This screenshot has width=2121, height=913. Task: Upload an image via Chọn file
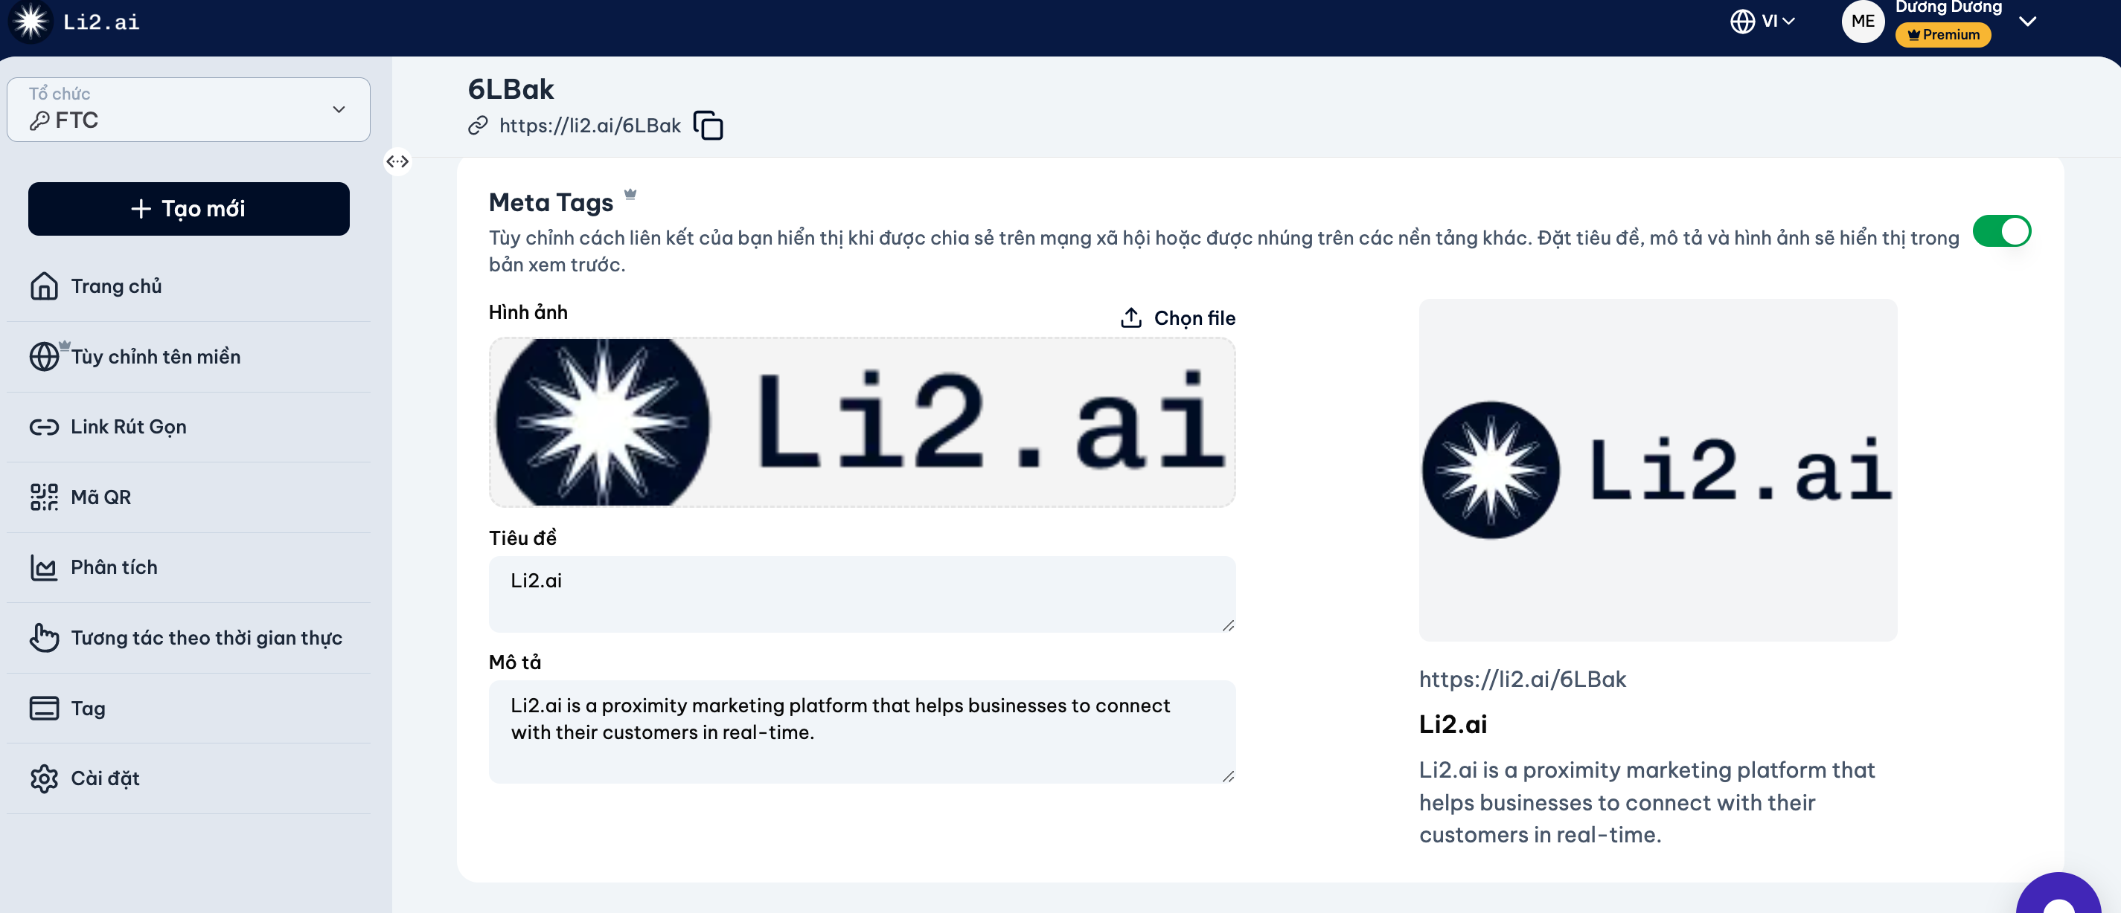1178,317
